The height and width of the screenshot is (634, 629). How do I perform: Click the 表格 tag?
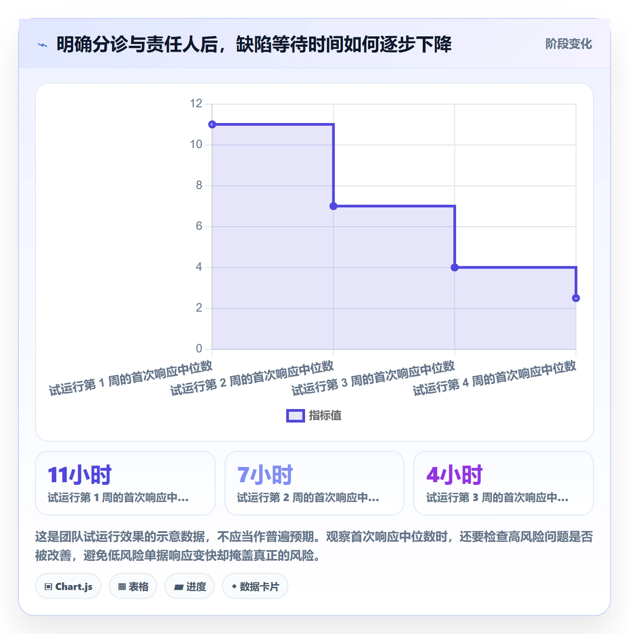[133, 586]
